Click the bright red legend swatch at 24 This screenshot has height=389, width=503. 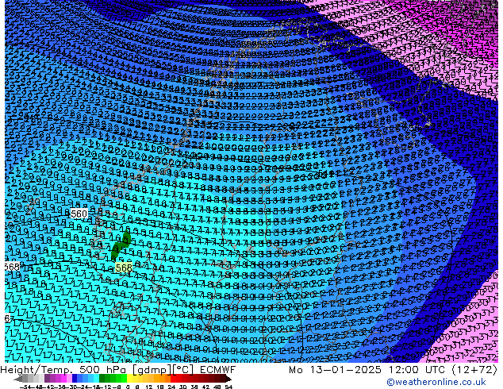click(x=173, y=379)
